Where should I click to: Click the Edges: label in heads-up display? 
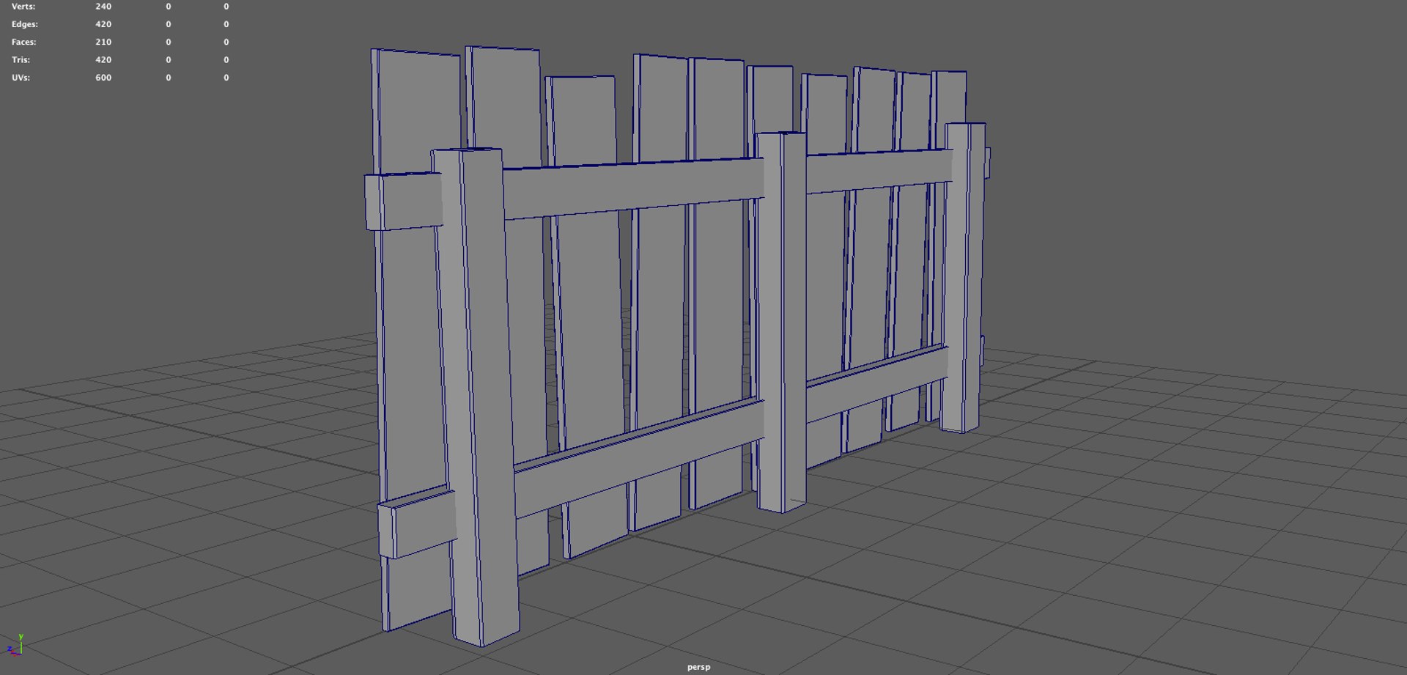coord(24,24)
